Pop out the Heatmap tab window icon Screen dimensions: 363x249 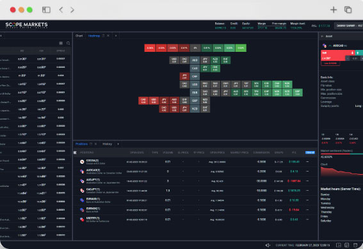pos(103,36)
